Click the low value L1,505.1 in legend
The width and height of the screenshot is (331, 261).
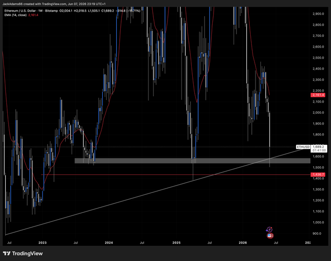(x=94, y=11)
